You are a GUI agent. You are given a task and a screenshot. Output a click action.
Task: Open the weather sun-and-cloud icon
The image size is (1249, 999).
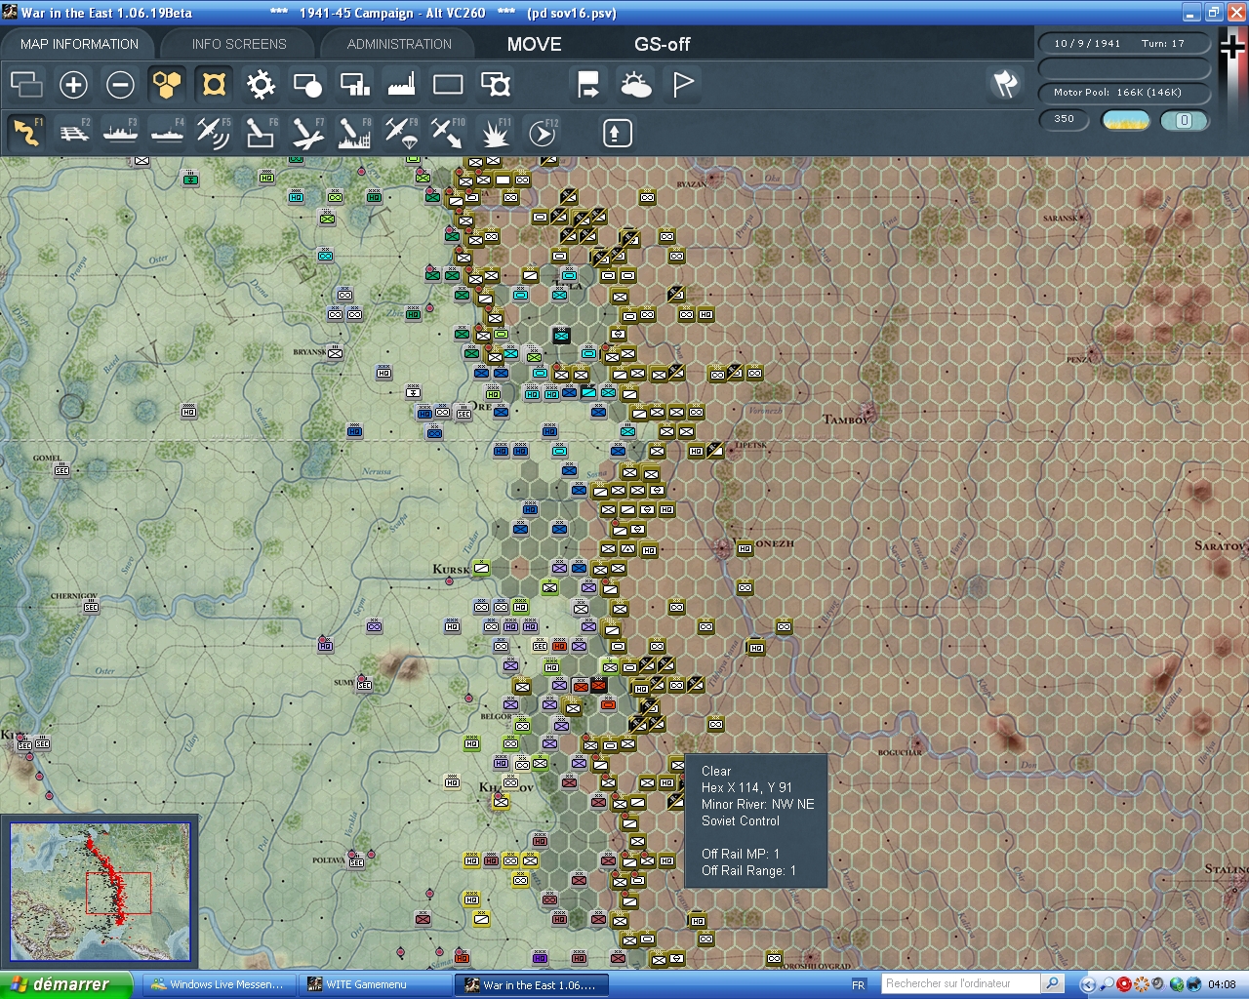[x=635, y=85]
